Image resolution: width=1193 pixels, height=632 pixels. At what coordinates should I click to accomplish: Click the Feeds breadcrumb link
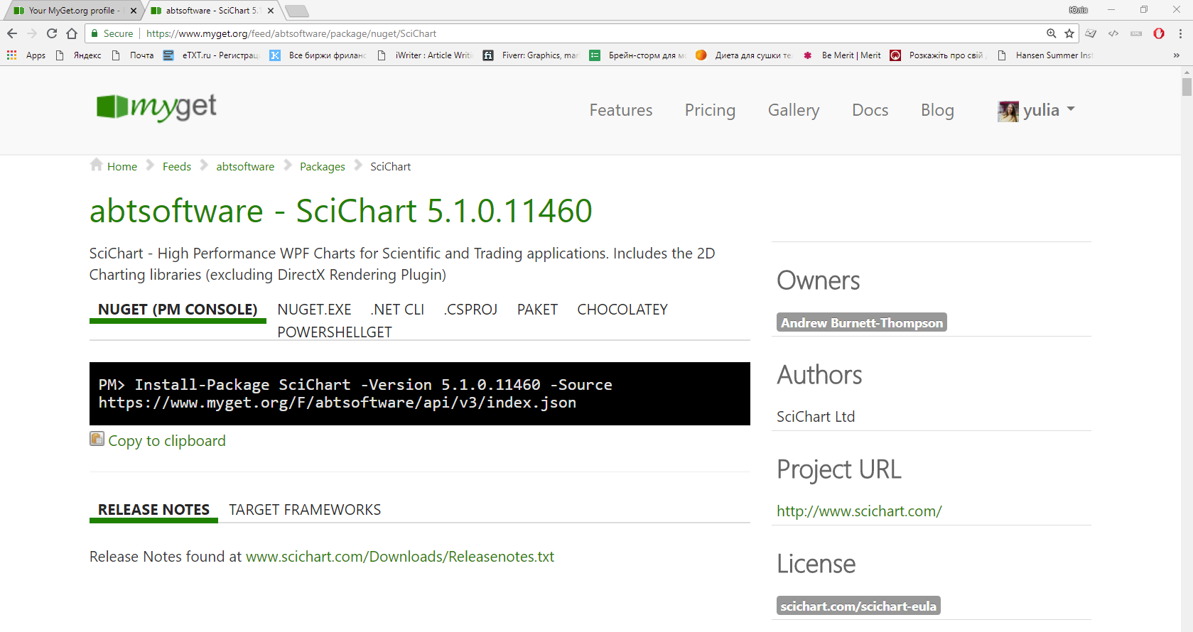tap(177, 166)
